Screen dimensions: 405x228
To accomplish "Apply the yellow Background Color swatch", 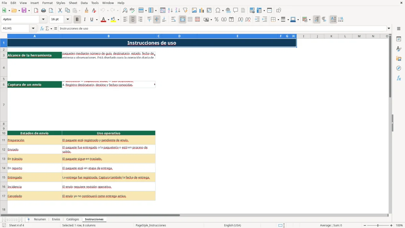I will point(113,20).
